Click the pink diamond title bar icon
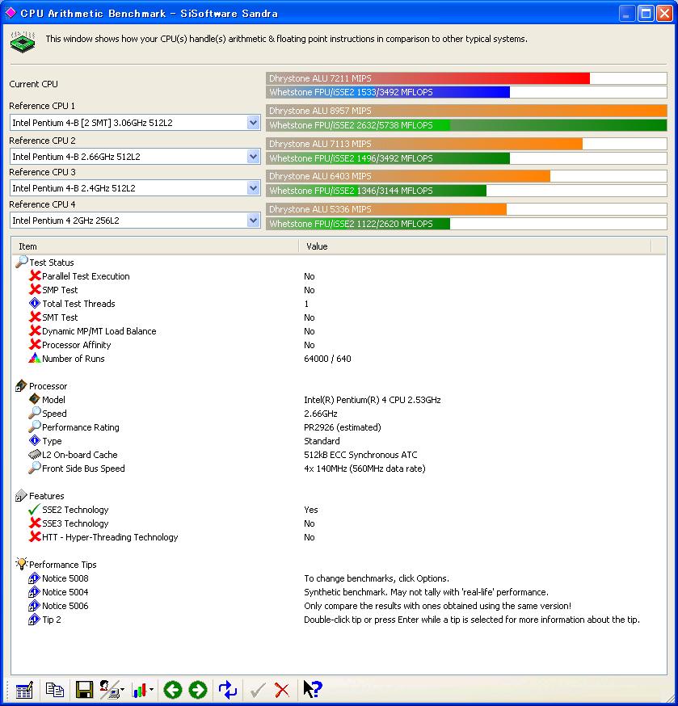The height and width of the screenshot is (706, 678). 11,13
